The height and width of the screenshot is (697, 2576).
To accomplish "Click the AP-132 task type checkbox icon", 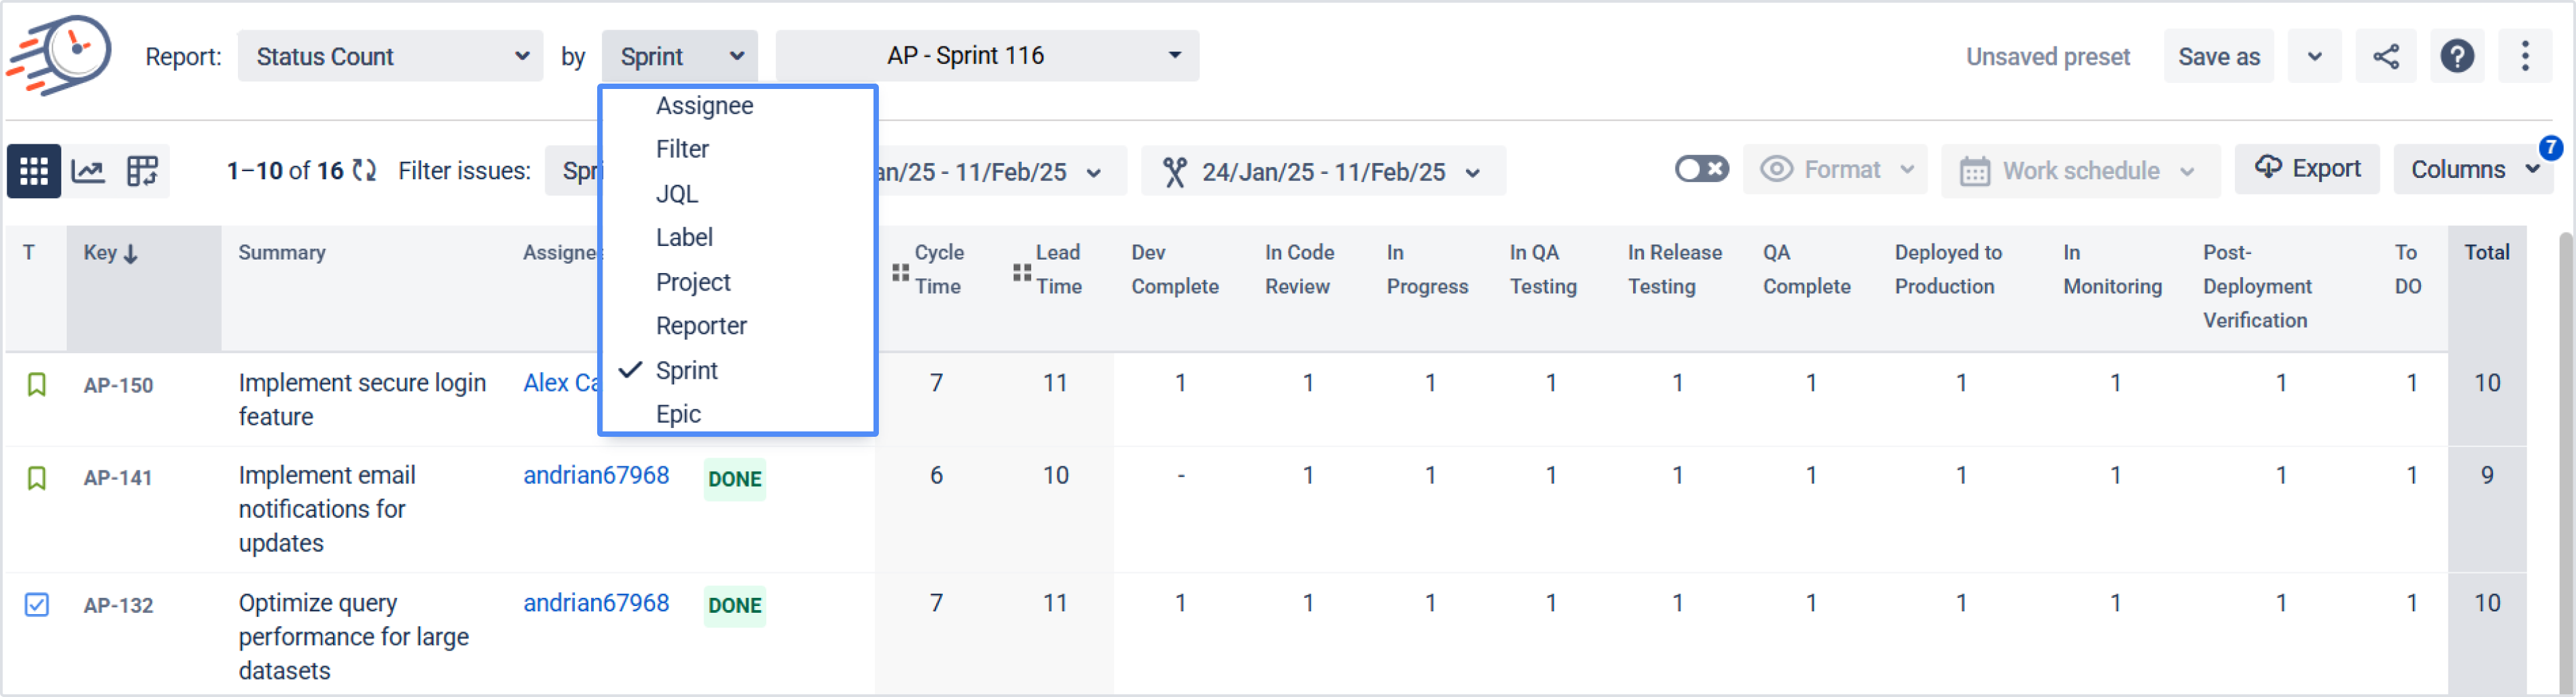I will click(37, 605).
